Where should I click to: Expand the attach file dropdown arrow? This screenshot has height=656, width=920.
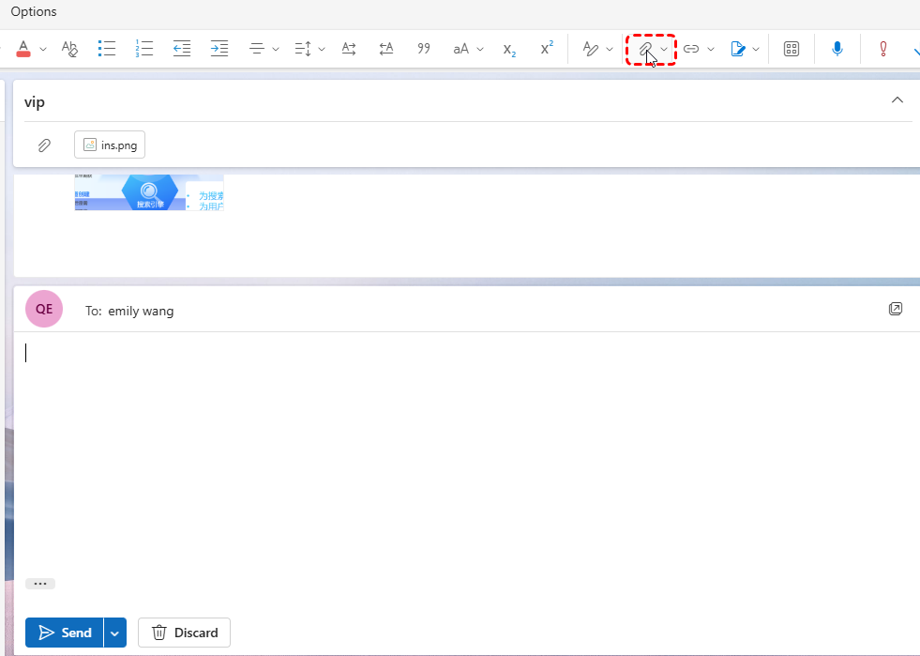coord(664,50)
